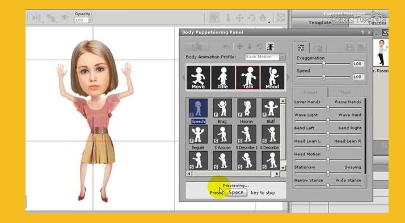Select the cross-shaped move icon in puppeteering panel
This screenshot has width=405, height=223.
[240, 46]
